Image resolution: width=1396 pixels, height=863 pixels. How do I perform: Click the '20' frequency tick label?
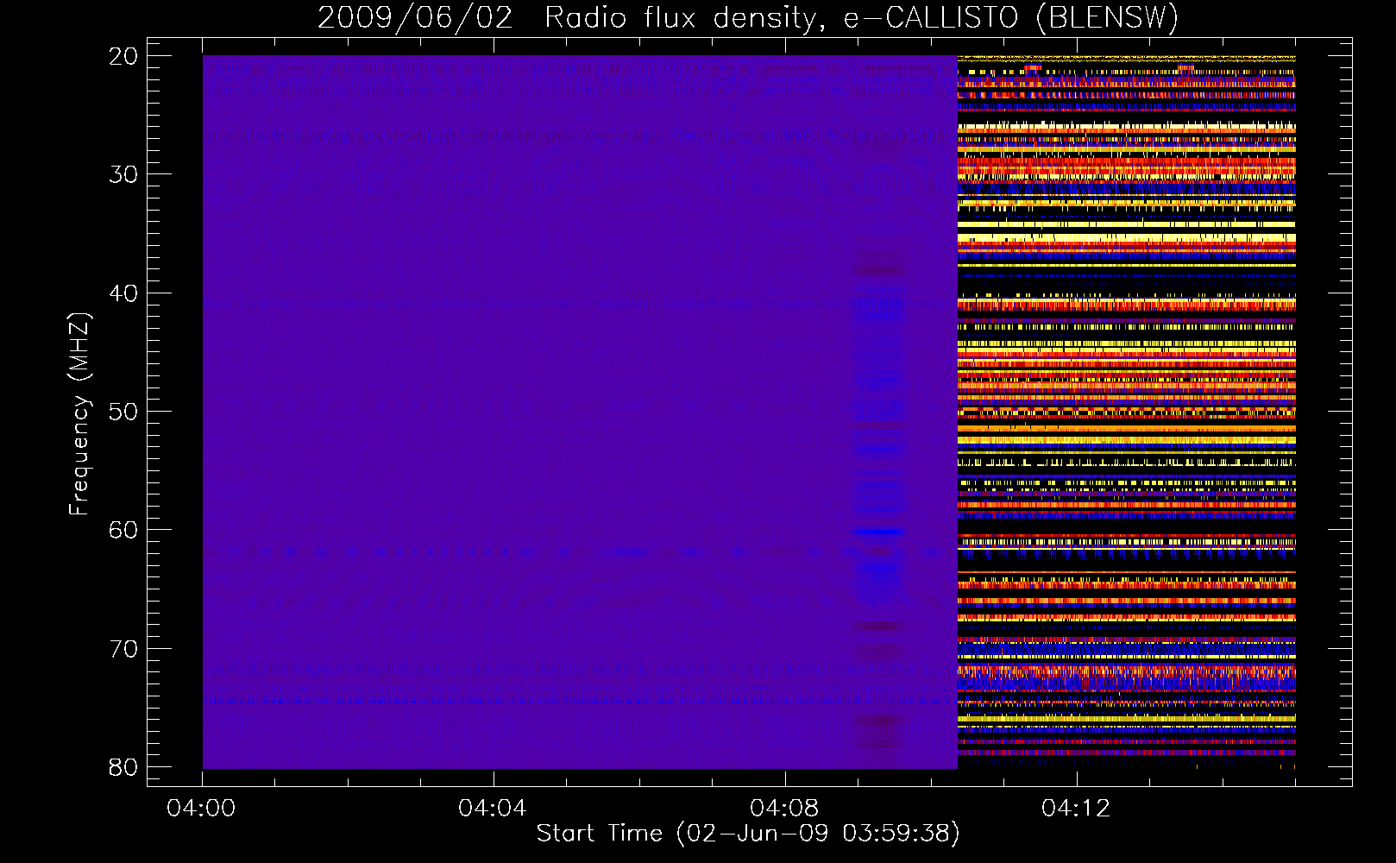[124, 56]
